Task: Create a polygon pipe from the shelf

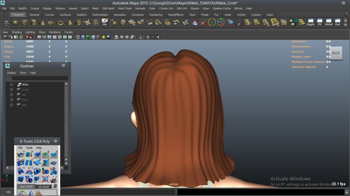Action: [78, 23]
